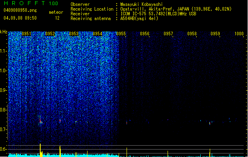Click the kHz axis unit label
Screen dimensions: 248x157
pos(4,32)
